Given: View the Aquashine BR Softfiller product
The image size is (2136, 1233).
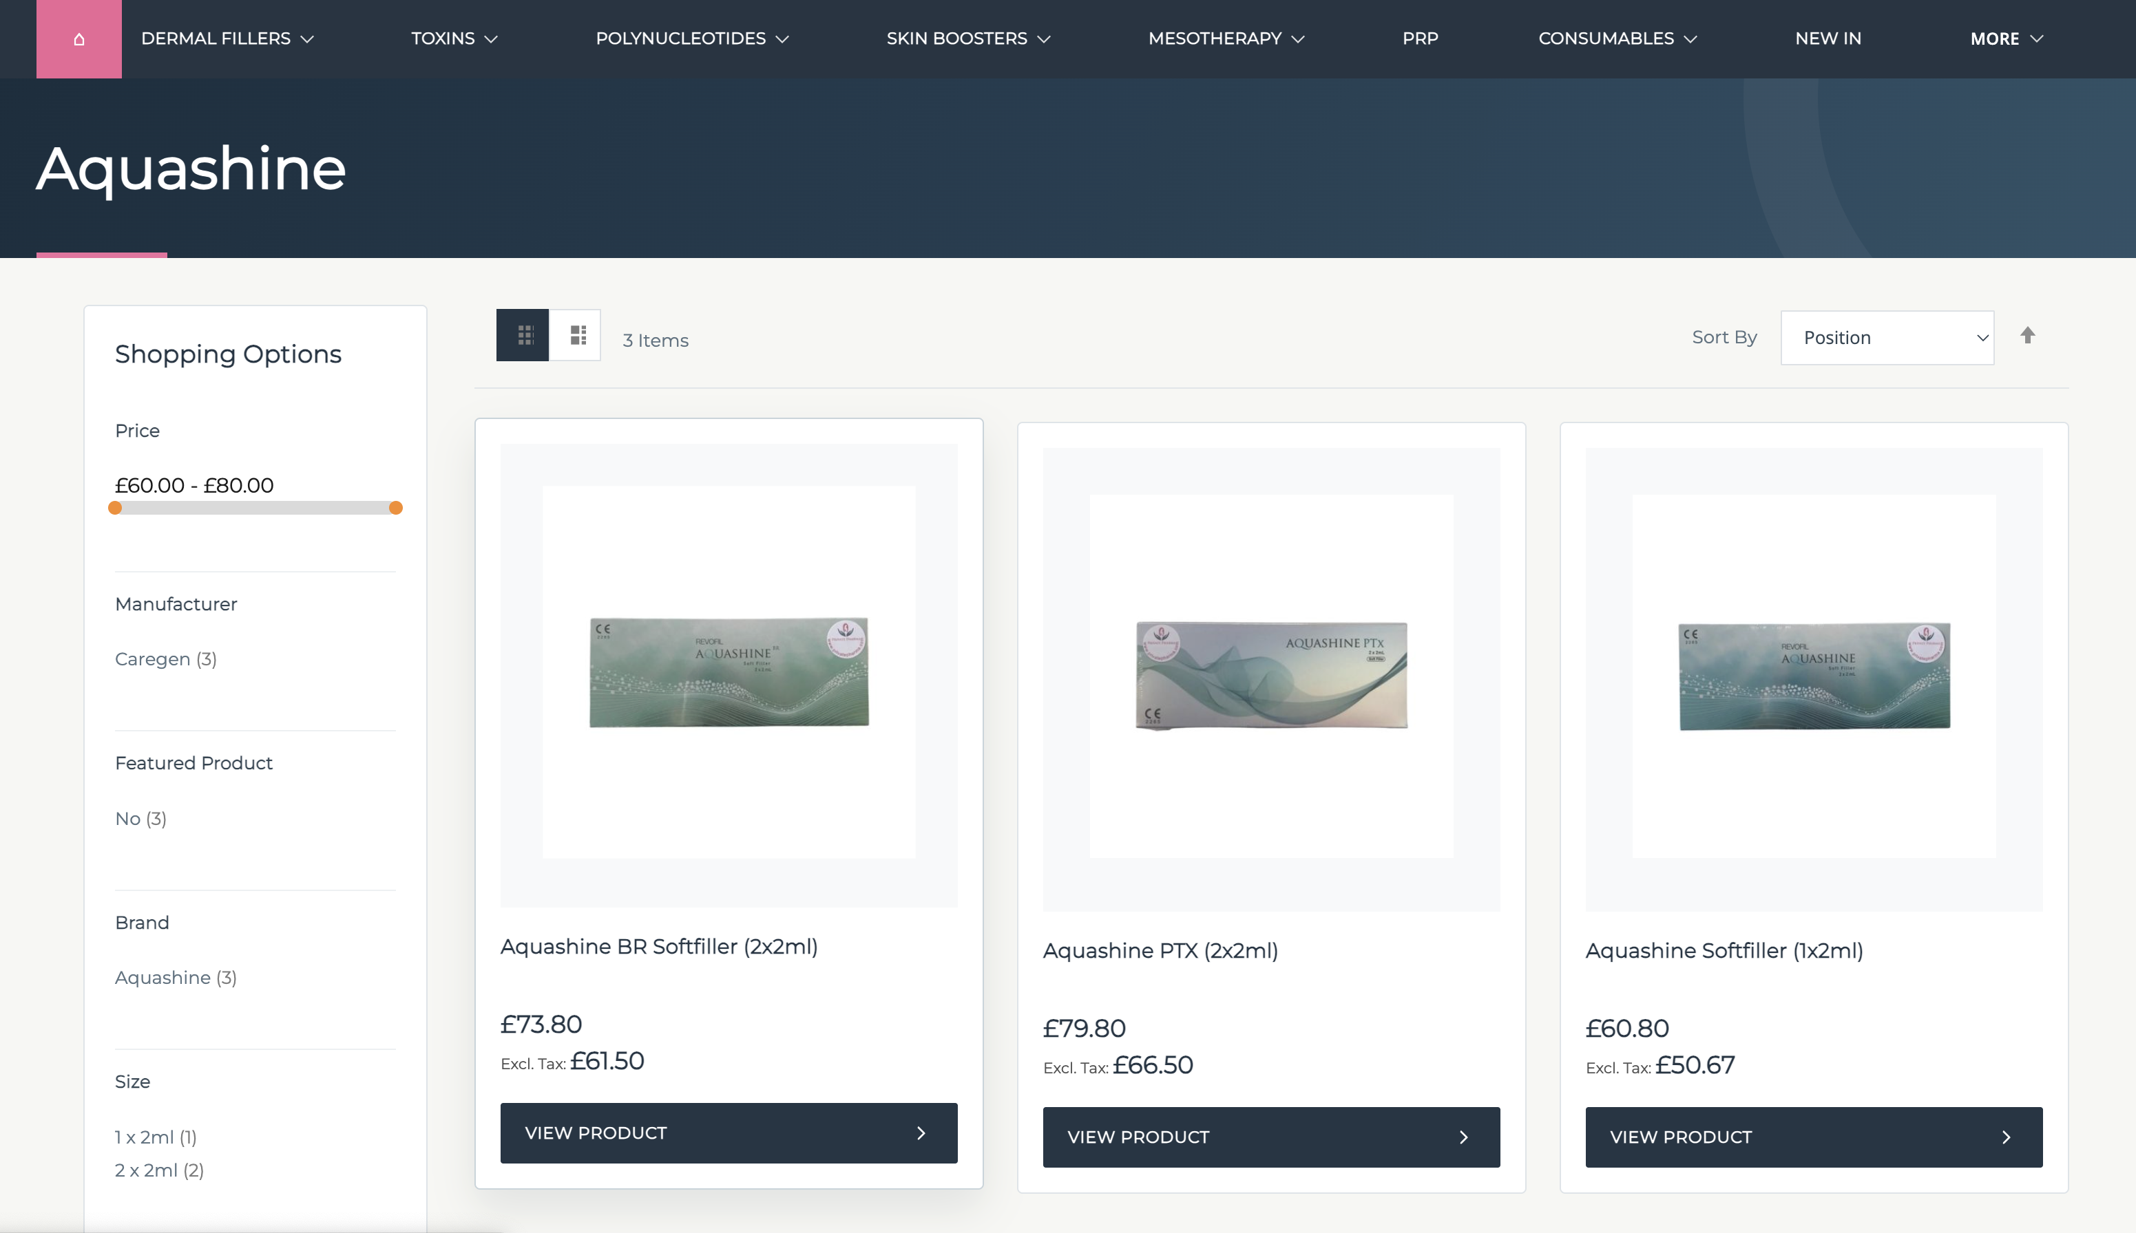Looking at the screenshot, I should click(729, 1133).
